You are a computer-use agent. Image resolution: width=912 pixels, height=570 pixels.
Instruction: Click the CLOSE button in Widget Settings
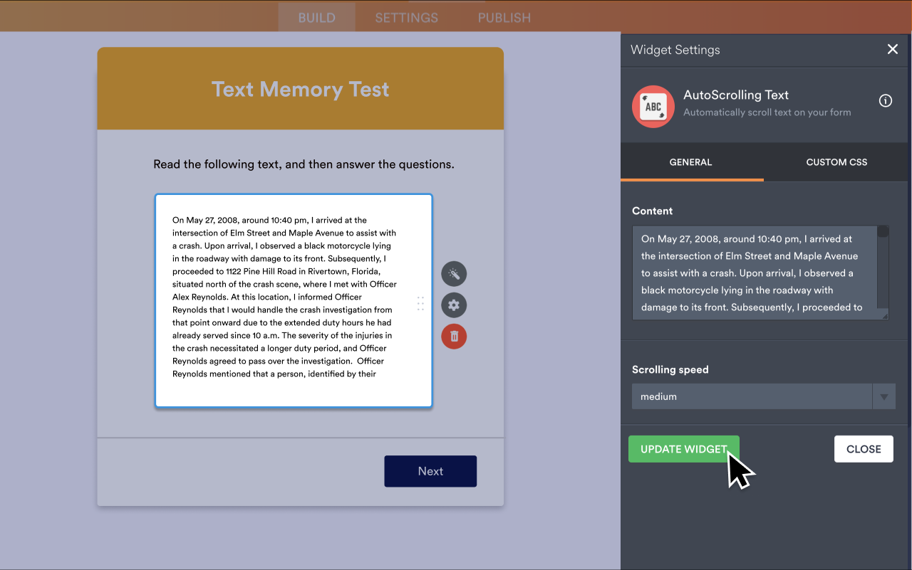click(864, 449)
